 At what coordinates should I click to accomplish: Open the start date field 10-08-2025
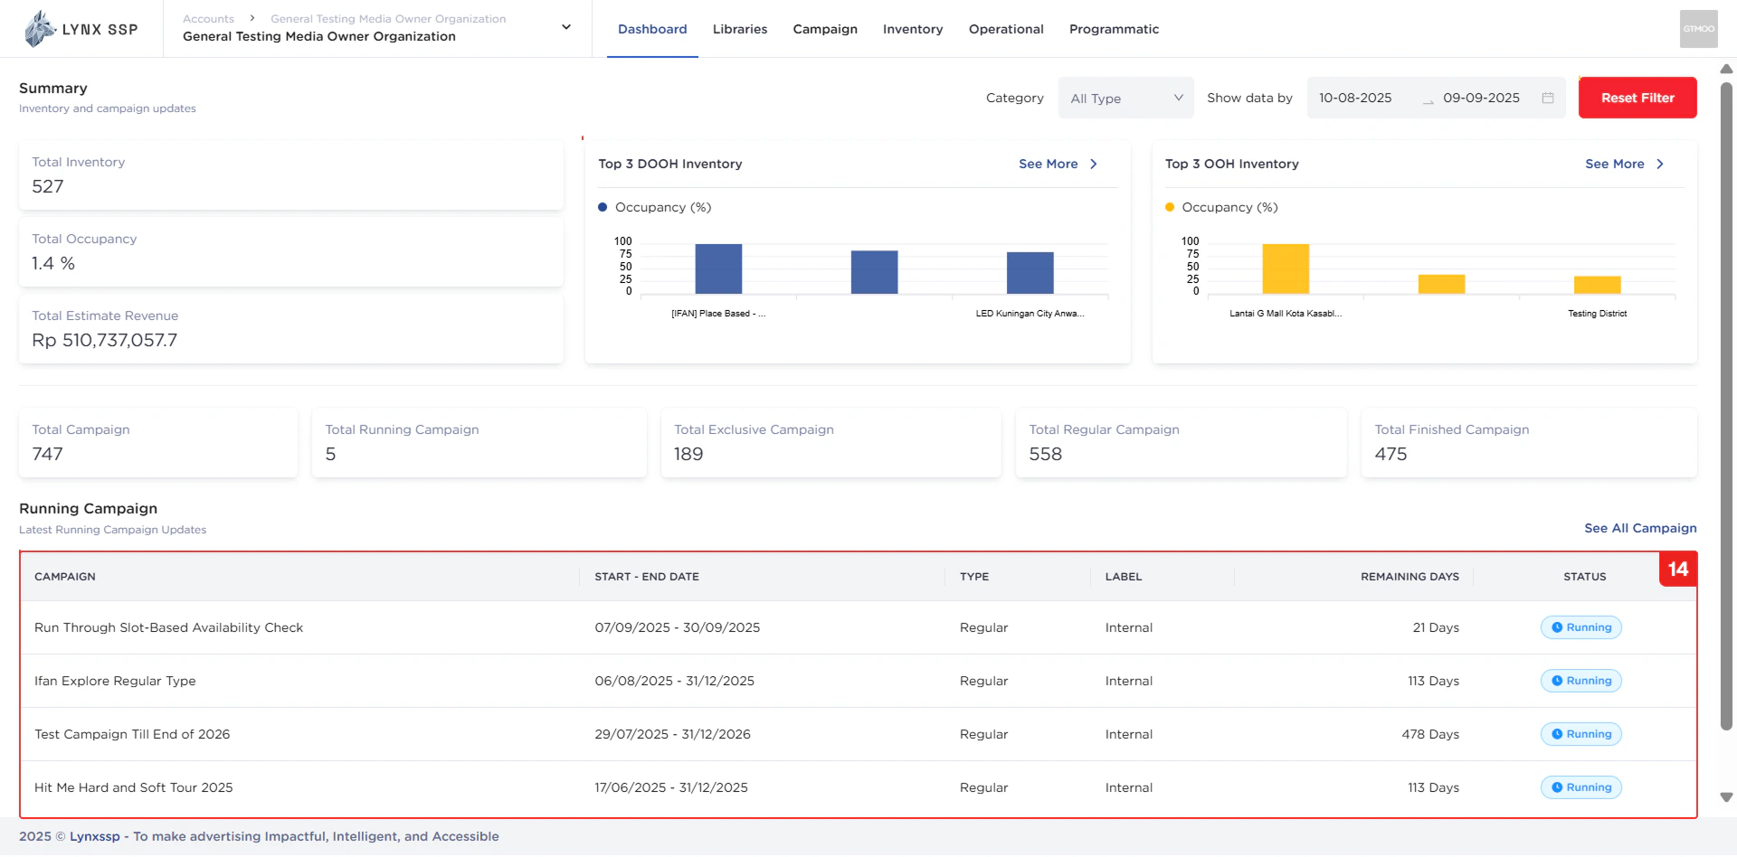tap(1357, 98)
